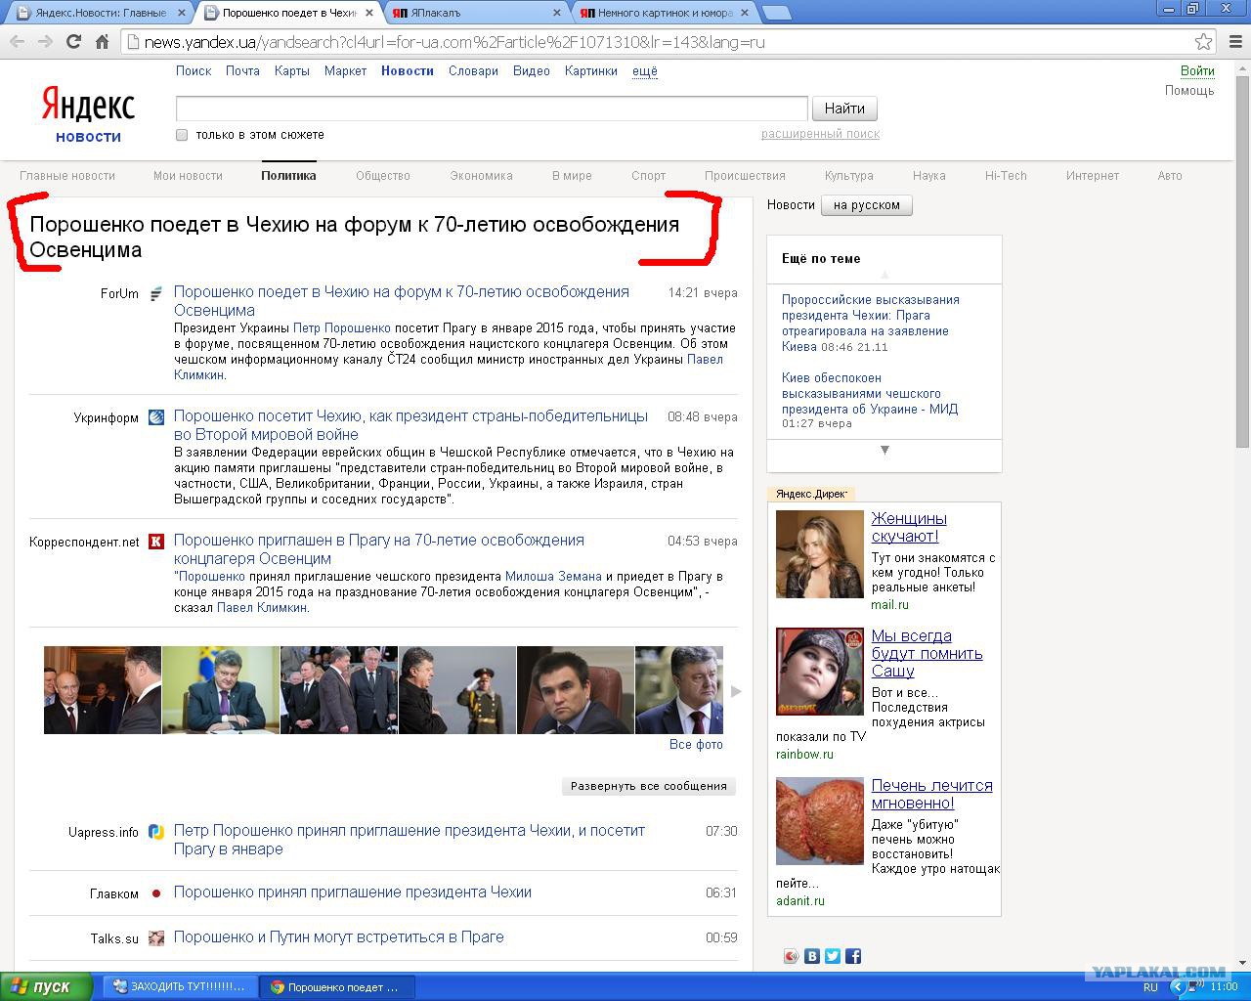The height and width of the screenshot is (1001, 1251).
Task: Go back with the browser back arrow
Action: click(x=17, y=41)
